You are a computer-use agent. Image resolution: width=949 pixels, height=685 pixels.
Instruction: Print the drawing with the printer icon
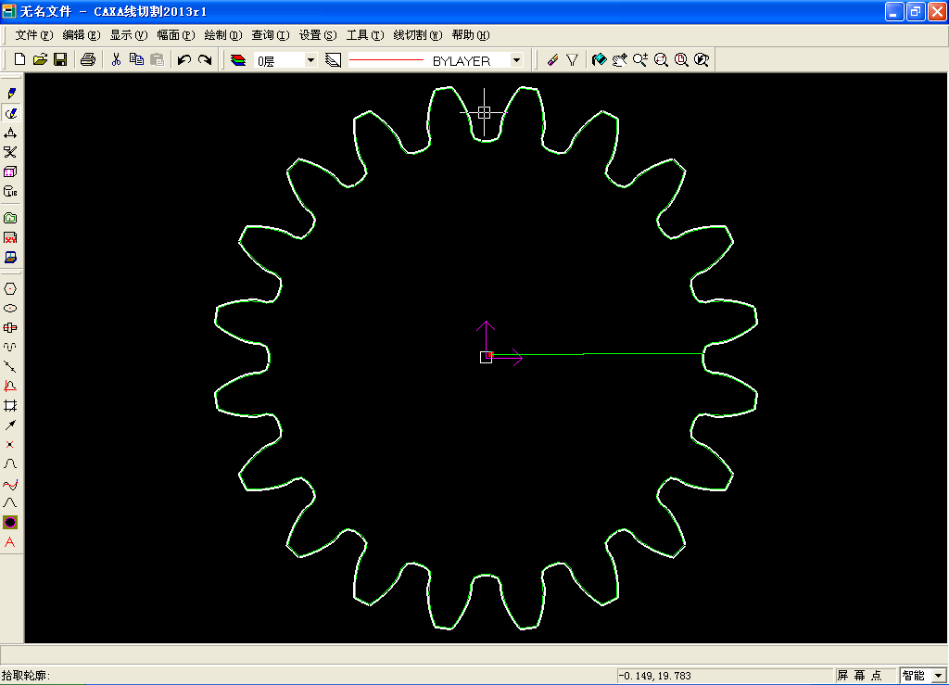(x=87, y=59)
